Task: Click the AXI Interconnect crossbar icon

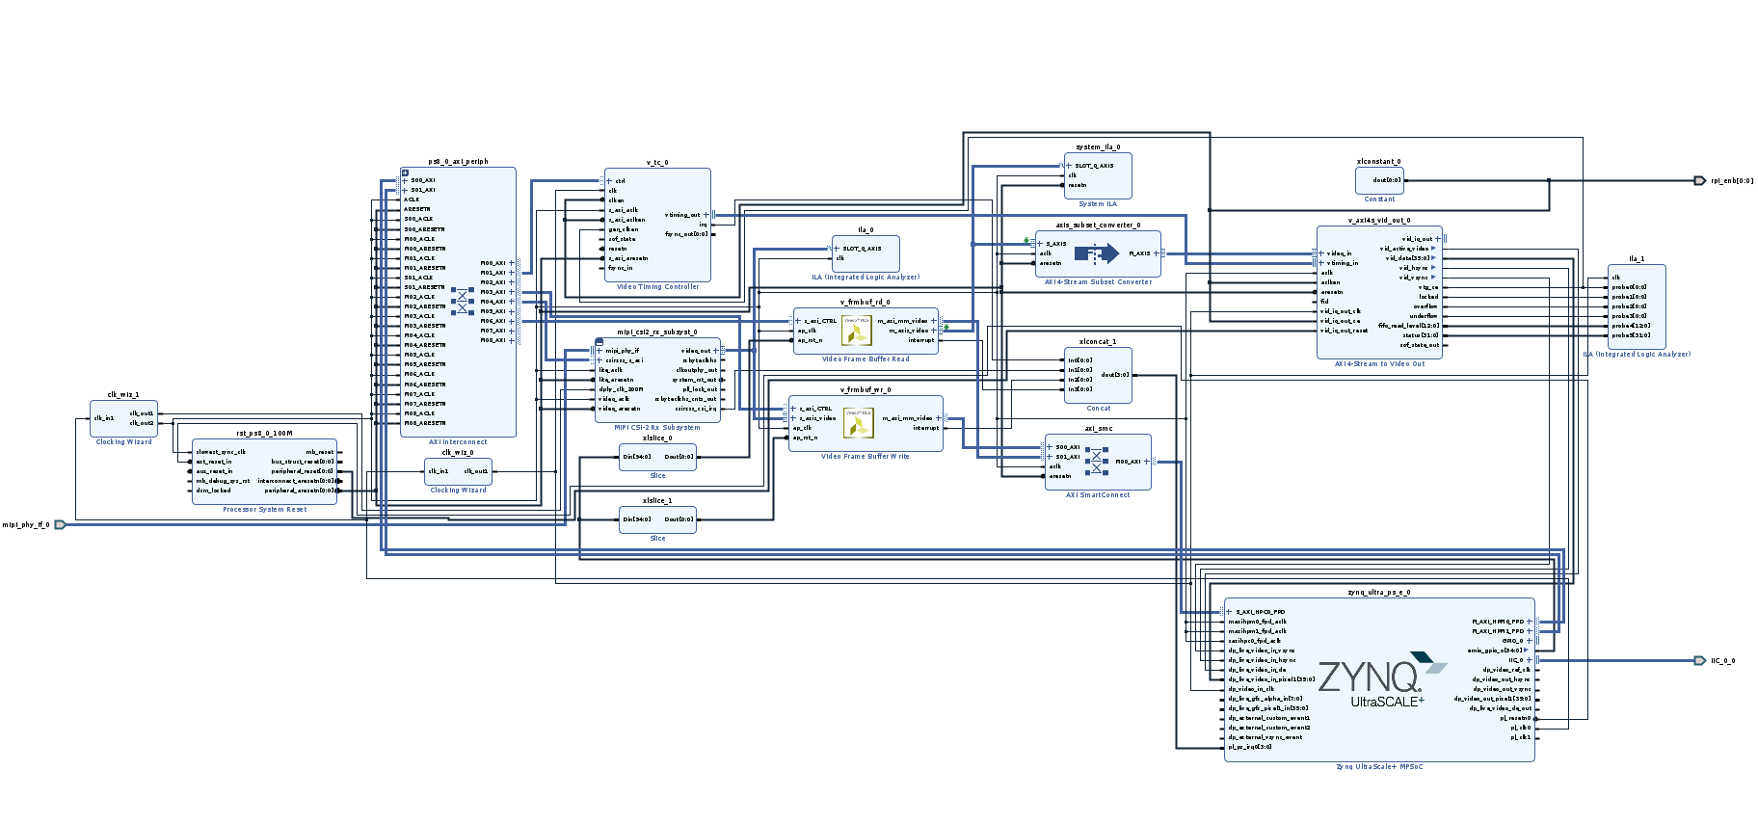Action: pos(463,301)
